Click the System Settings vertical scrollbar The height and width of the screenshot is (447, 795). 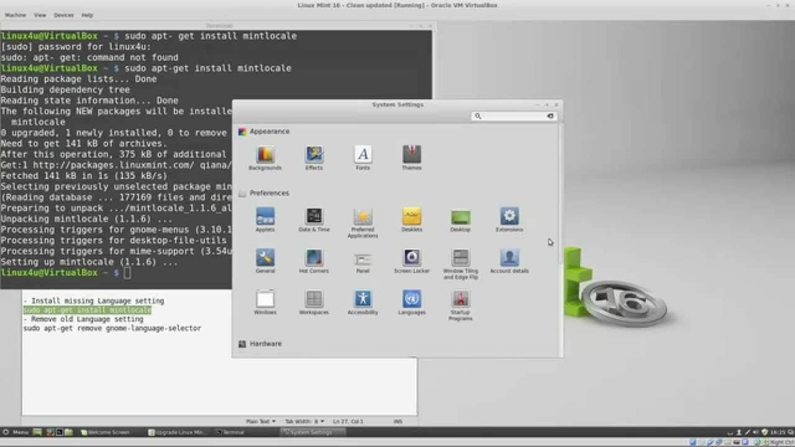coord(561,195)
